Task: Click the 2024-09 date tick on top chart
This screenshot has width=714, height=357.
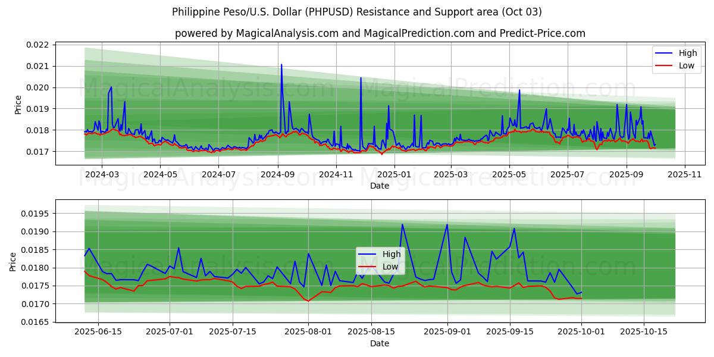Action: tap(278, 174)
